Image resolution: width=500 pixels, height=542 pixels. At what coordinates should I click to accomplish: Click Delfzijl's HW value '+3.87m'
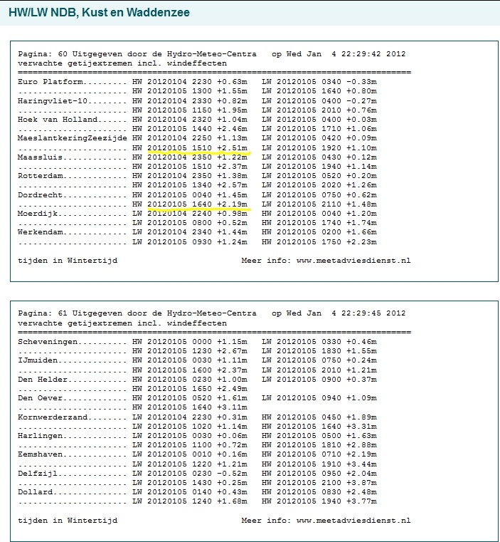pyautogui.click(x=361, y=483)
